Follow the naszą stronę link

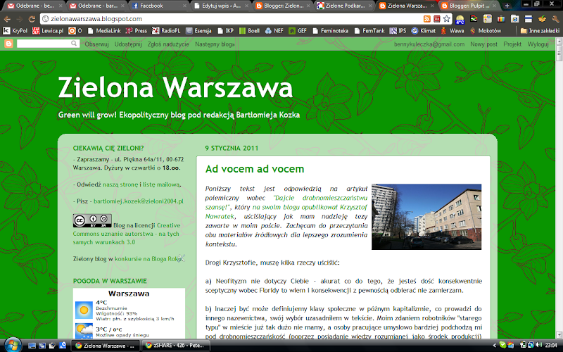[120, 184]
